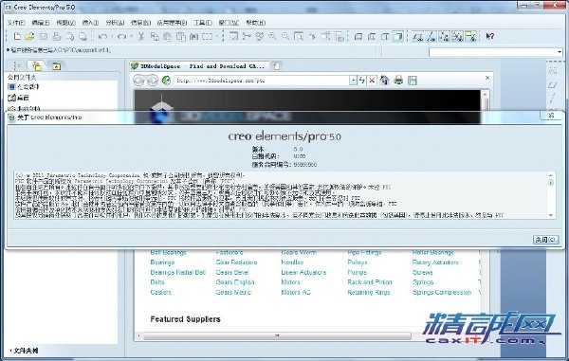Viewport: 569px width, 361px height.
Task: Click the zoom in magnifier icon
Action: pyautogui.click(x=272, y=36)
